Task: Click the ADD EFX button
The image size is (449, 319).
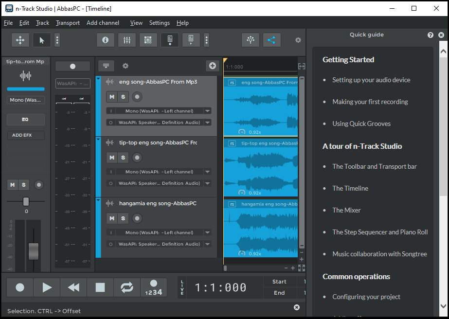Action: coord(25,135)
